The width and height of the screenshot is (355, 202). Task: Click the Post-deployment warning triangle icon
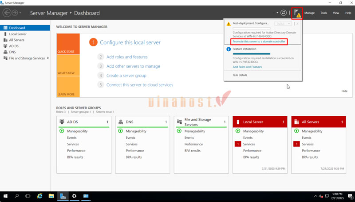tap(229, 24)
